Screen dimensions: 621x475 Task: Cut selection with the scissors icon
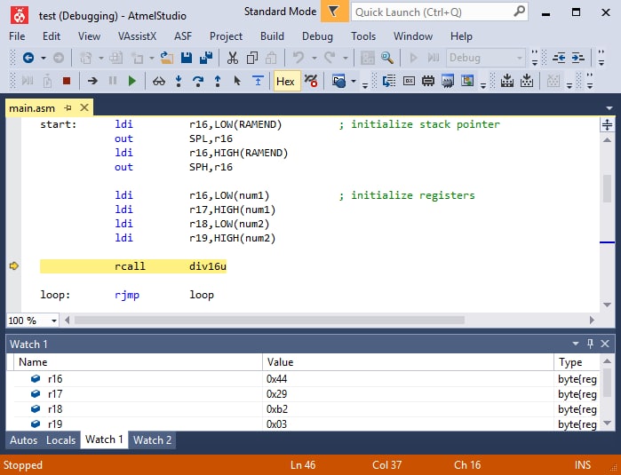[x=233, y=59]
